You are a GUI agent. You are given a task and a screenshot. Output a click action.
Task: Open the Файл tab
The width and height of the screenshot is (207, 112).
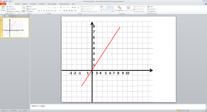3,4
